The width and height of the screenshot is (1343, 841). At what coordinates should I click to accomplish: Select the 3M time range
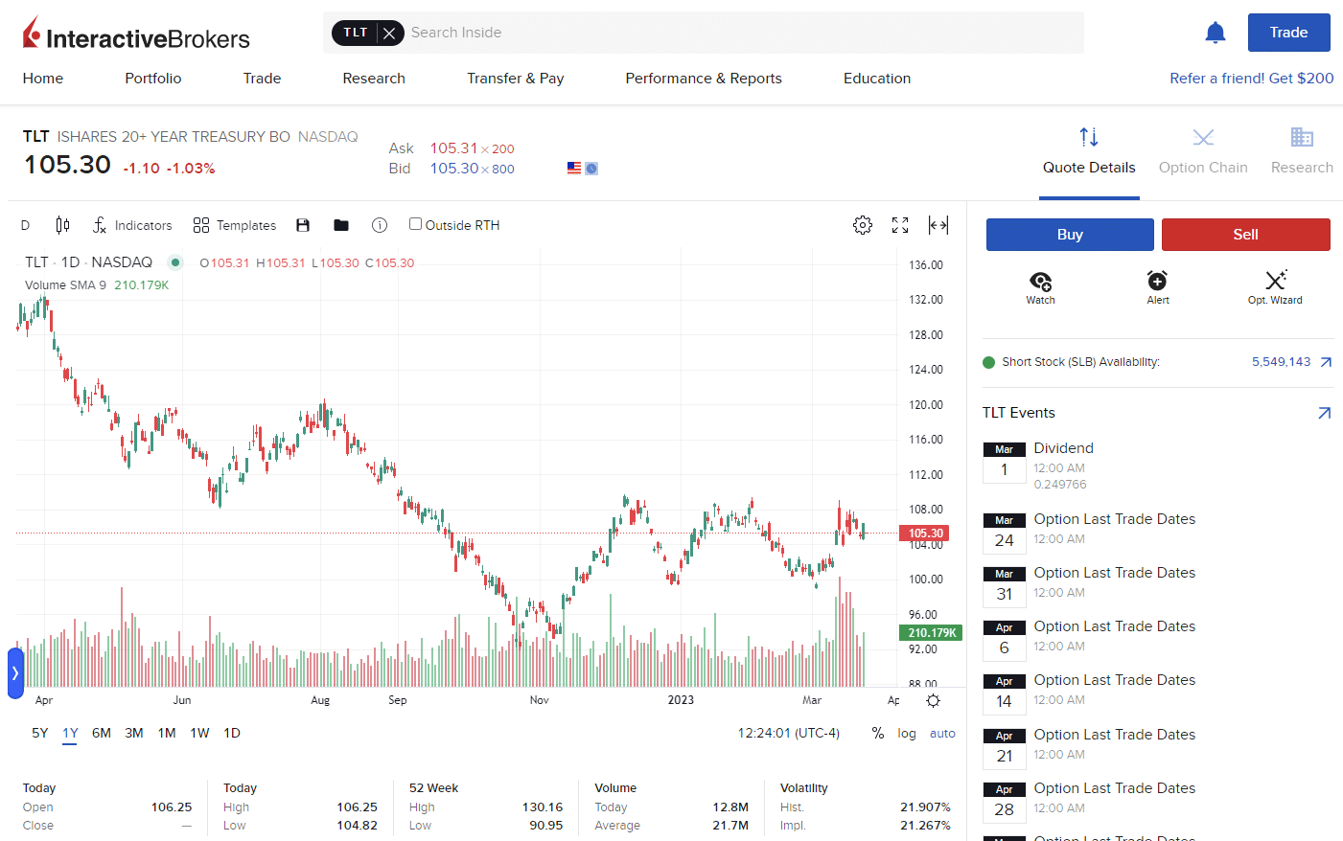(x=134, y=734)
